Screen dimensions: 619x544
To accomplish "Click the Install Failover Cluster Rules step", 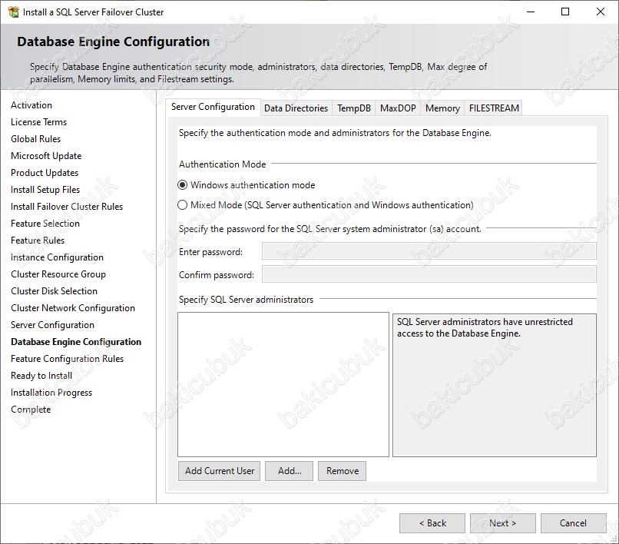I will coord(67,207).
